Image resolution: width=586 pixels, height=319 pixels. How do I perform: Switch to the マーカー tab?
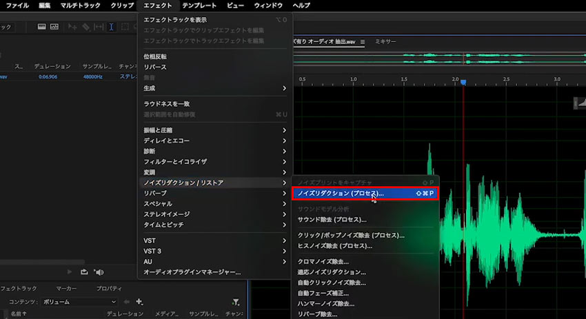pos(66,289)
